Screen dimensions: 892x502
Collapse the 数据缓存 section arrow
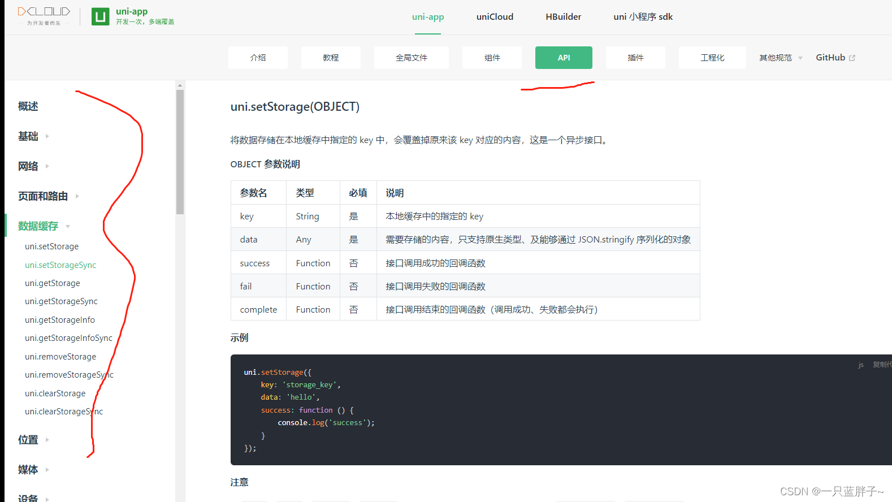click(x=68, y=226)
